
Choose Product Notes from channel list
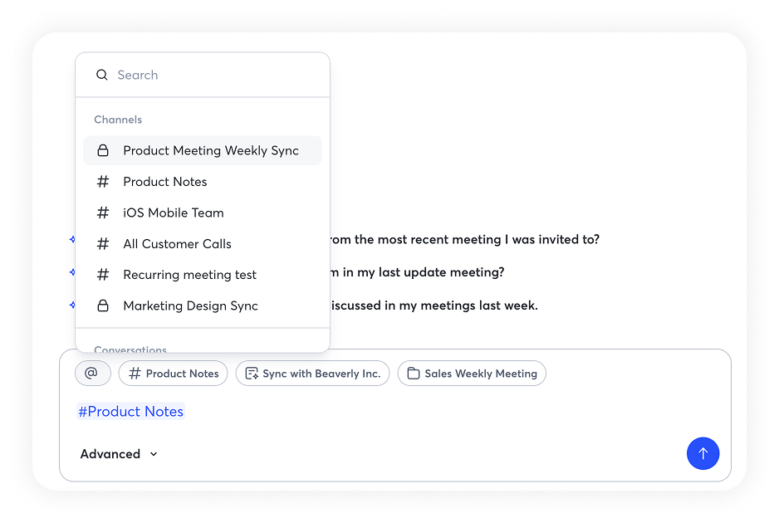click(x=164, y=182)
